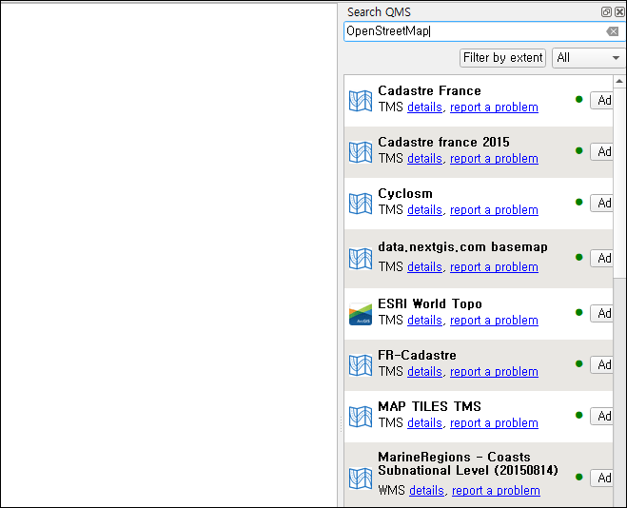Select the Cadastre france 2015 result title
The height and width of the screenshot is (508, 627).
[x=444, y=143]
